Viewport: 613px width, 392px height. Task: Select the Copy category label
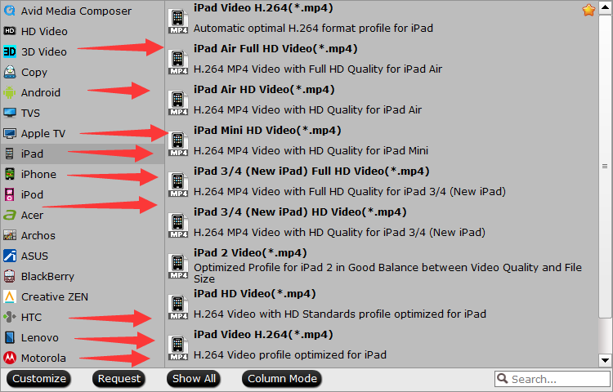pyautogui.click(x=34, y=73)
